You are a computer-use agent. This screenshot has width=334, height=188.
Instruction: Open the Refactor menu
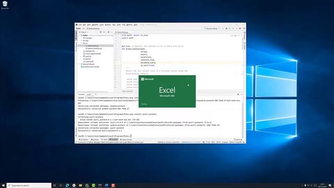point(108,25)
